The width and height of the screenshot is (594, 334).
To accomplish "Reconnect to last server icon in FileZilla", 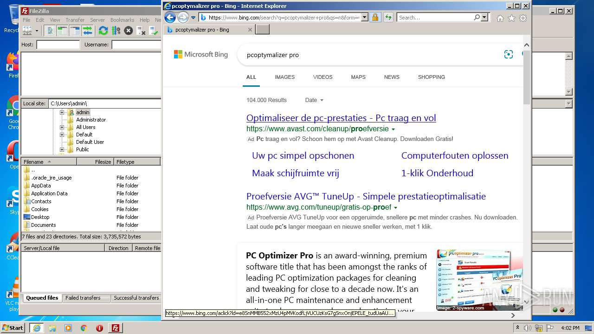I will pyautogui.click(x=154, y=31).
